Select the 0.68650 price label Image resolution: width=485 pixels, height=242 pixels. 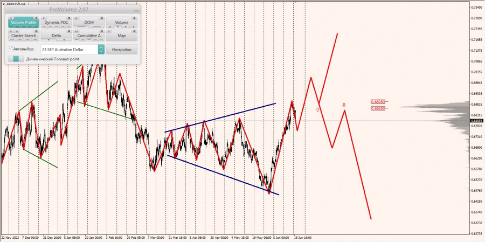coord(378,108)
